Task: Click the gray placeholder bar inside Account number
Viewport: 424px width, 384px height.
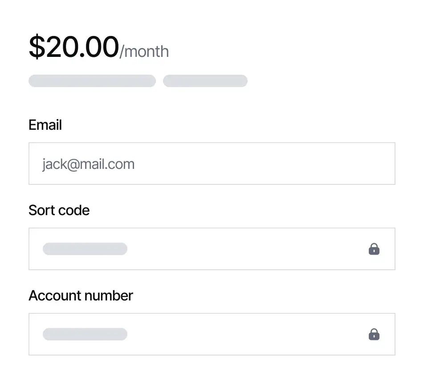Action: (85, 334)
